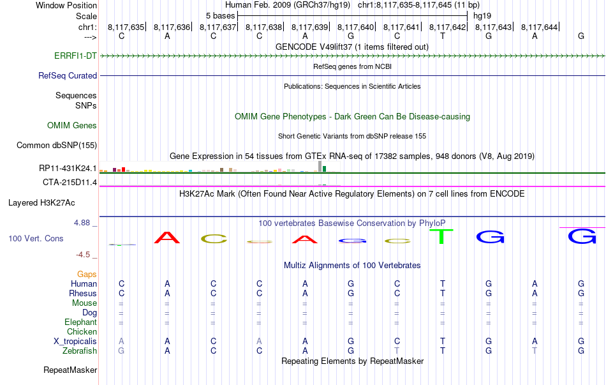Open the RefSeq genes from NCBI title
This screenshot has width=606, height=385.
[353, 66]
